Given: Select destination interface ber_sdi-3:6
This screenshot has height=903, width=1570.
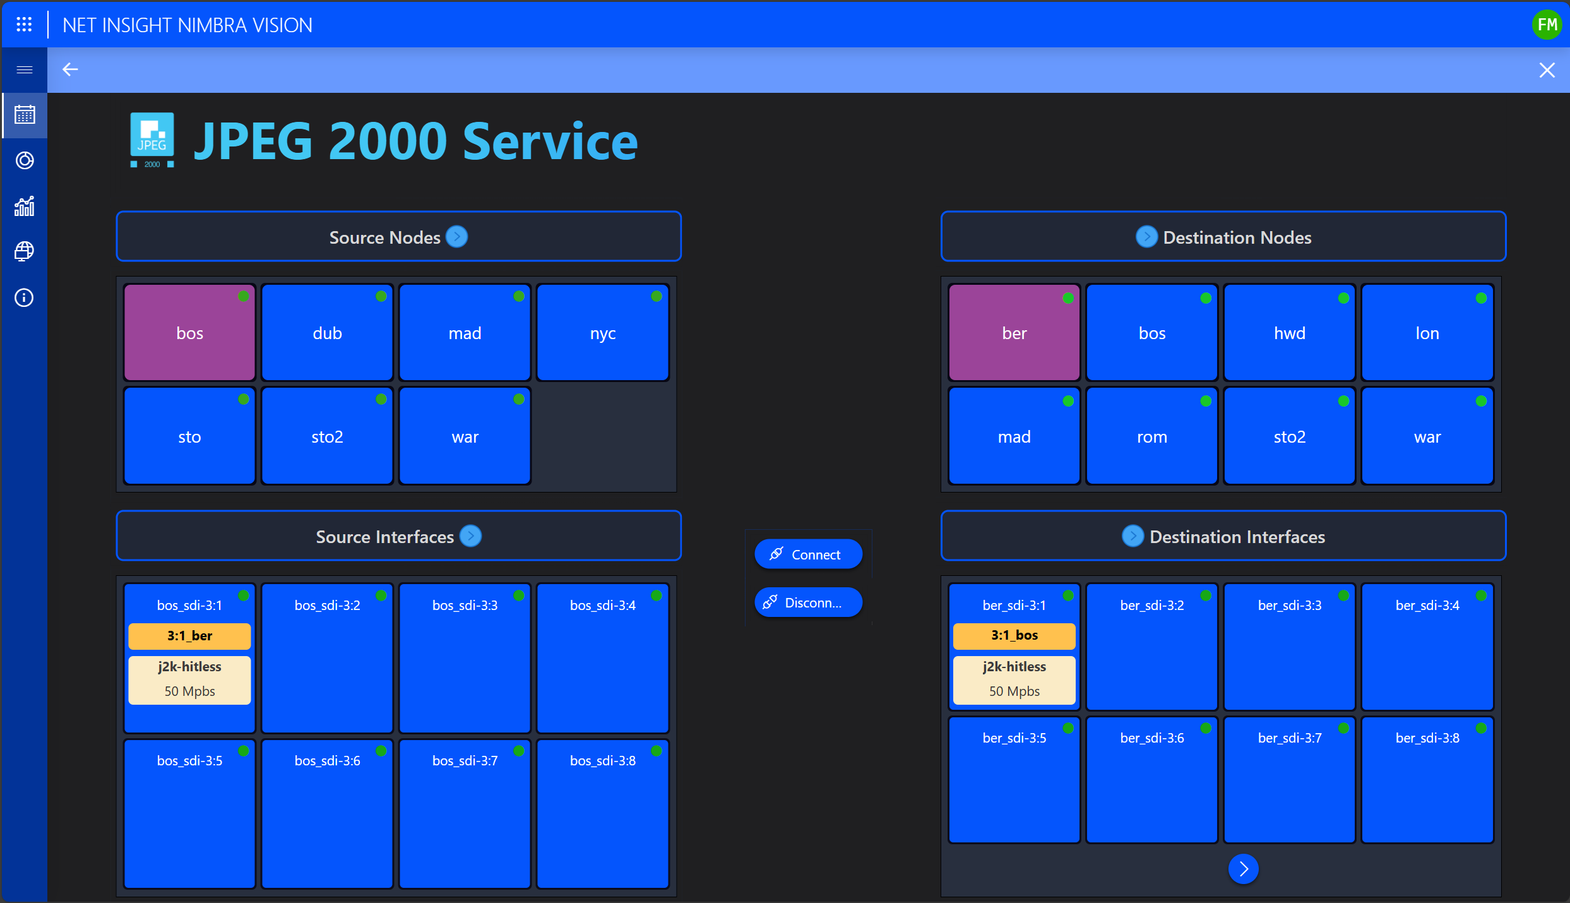Looking at the screenshot, I should pos(1151,779).
